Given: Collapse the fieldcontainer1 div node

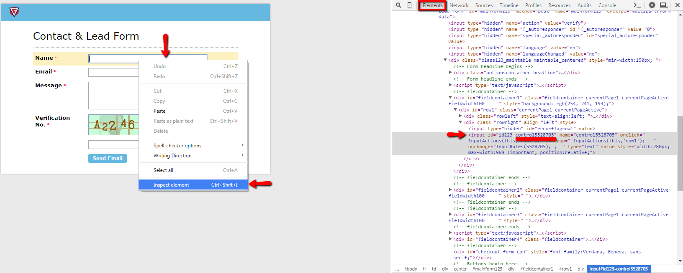Looking at the screenshot, I should [x=450, y=98].
